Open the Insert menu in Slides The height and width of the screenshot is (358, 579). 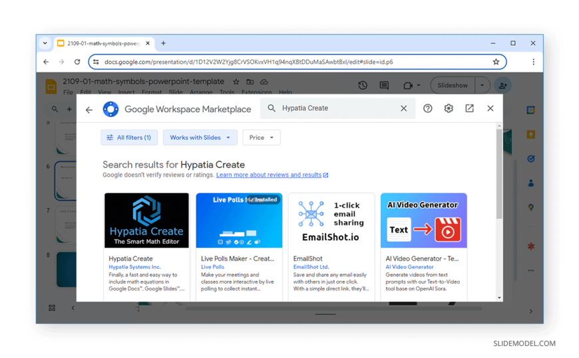tap(126, 92)
